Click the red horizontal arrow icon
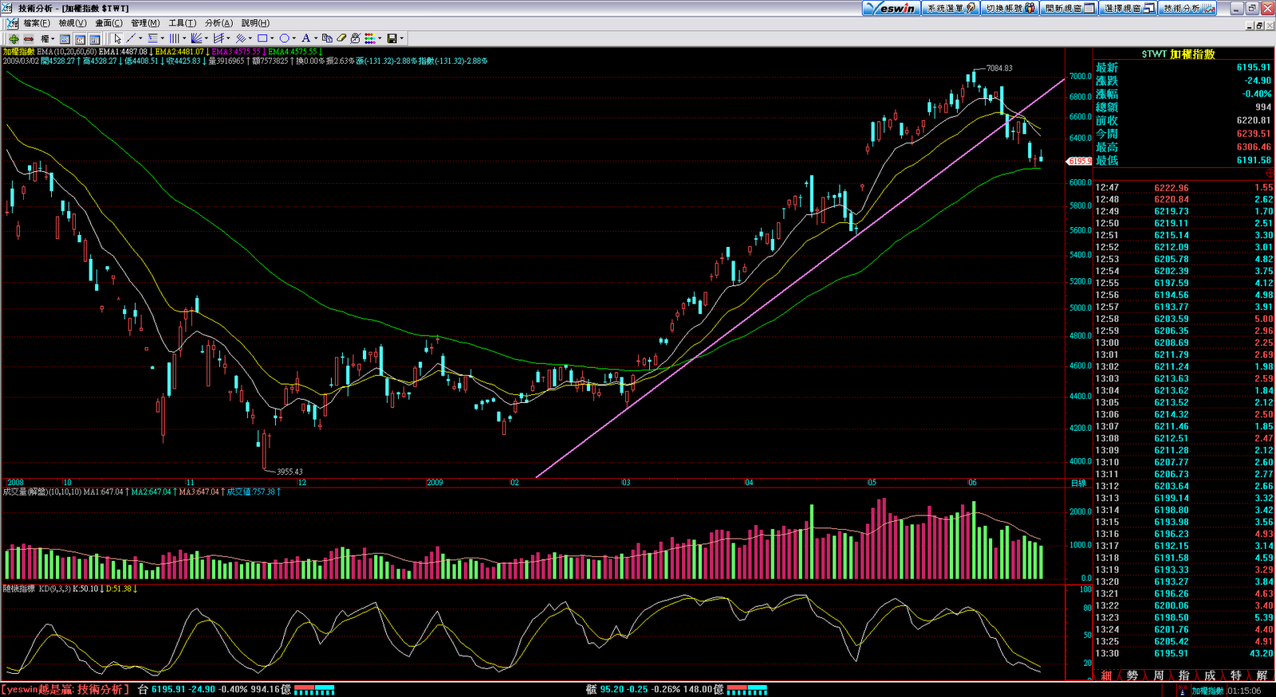 tap(29, 38)
